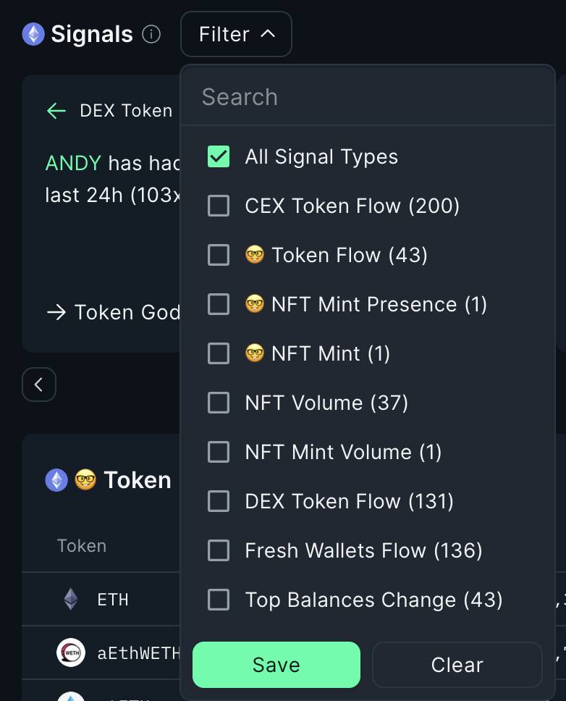The width and height of the screenshot is (566, 701).
Task: Click the aEthWETH token icon
Action: coord(71,652)
